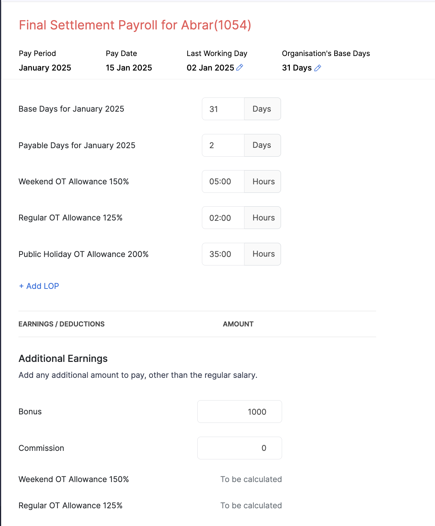Click the 31 Days organisation base value
Image resolution: width=435 pixels, height=526 pixels.
pos(297,68)
